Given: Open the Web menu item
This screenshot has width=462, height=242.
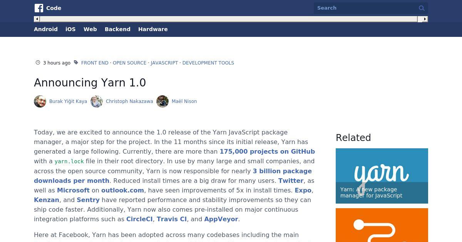Looking at the screenshot, I should (x=90, y=29).
